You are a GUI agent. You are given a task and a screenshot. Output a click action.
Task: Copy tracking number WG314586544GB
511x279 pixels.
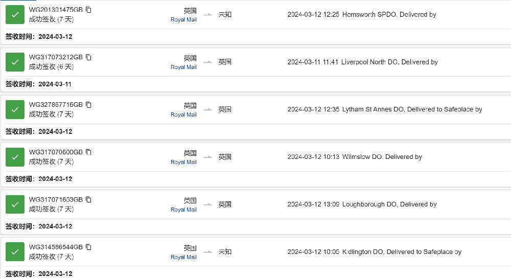[88, 247]
